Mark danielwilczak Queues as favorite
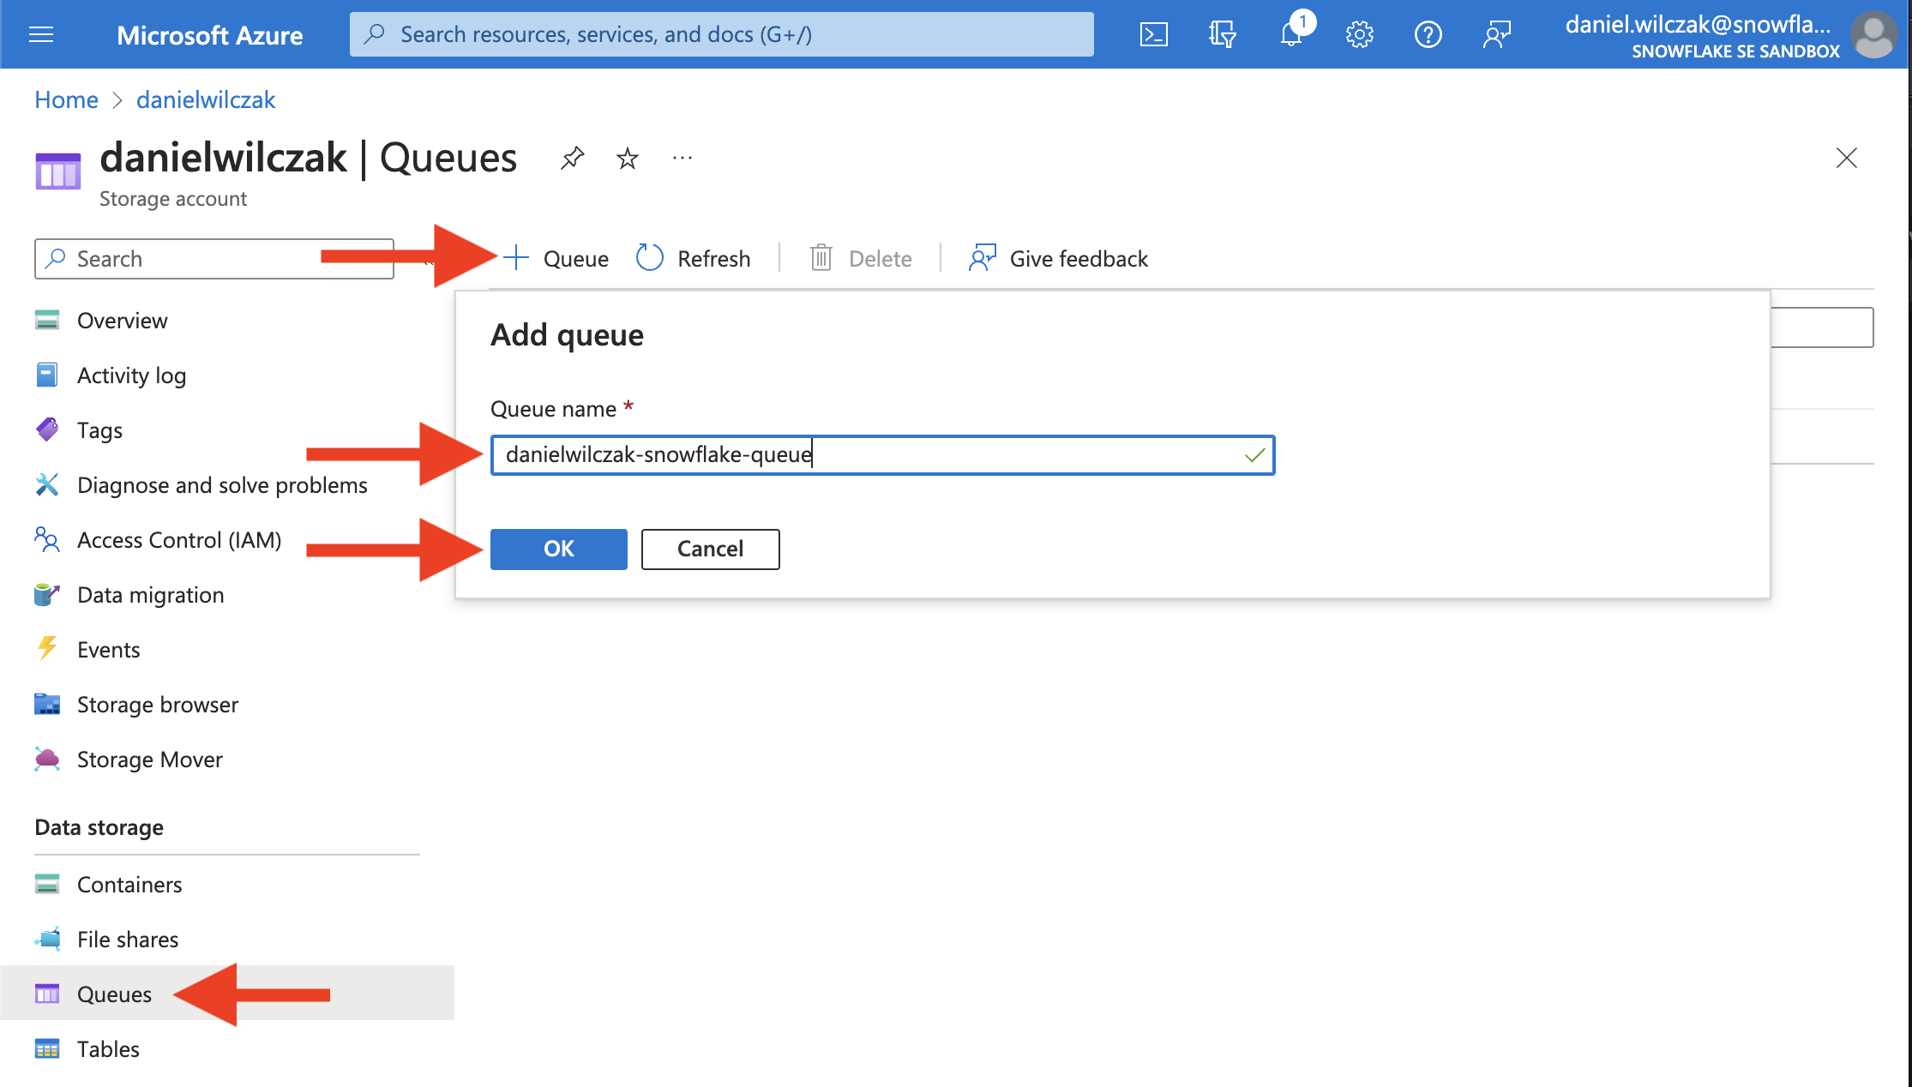Image resolution: width=1912 pixels, height=1087 pixels. click(628, 158)
